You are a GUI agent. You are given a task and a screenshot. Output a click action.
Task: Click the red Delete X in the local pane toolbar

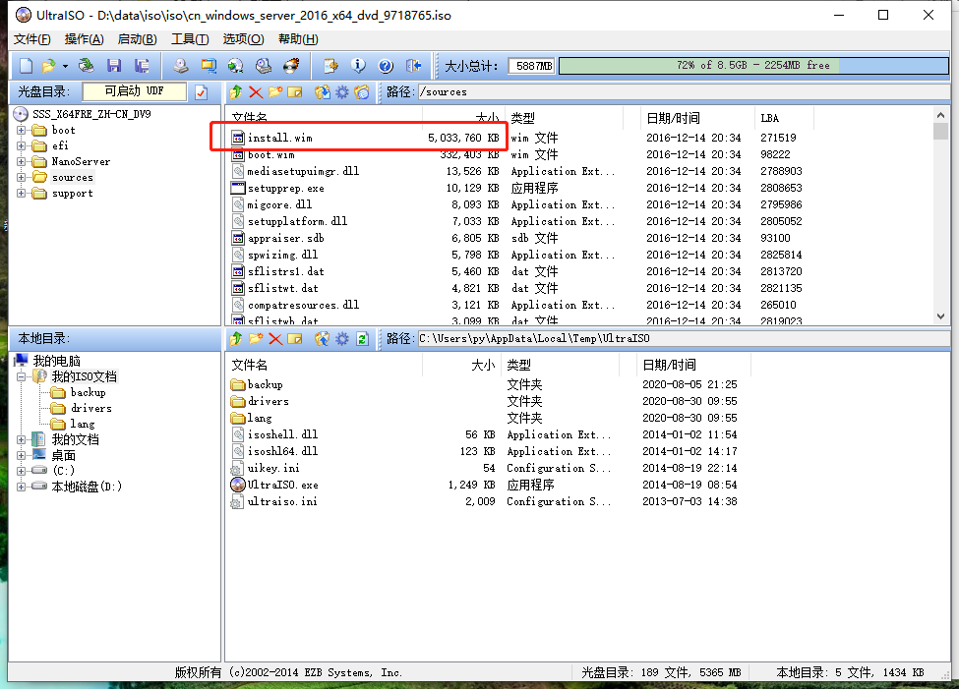pyautogui.click(x=275, y=339)
